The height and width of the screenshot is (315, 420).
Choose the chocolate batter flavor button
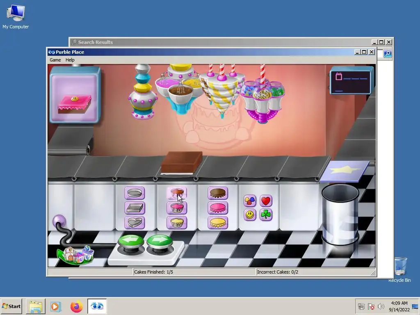176,193
